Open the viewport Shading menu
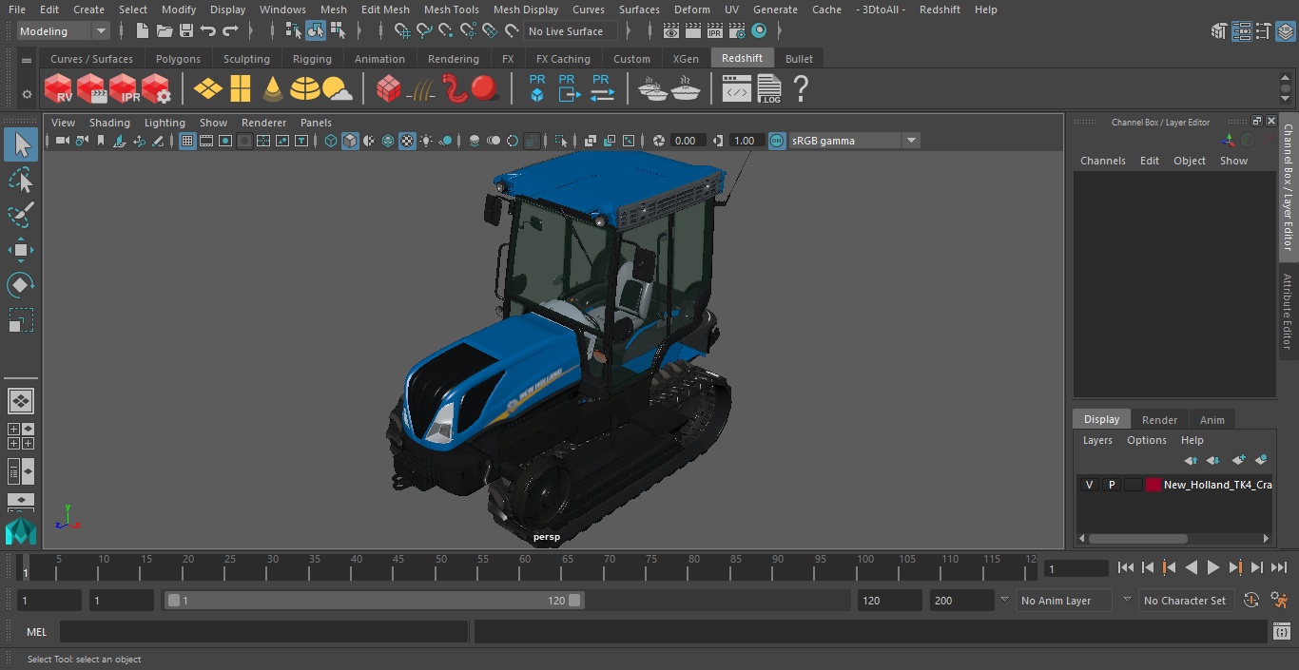Screen dimensions: 1299x670 point(109,123)
